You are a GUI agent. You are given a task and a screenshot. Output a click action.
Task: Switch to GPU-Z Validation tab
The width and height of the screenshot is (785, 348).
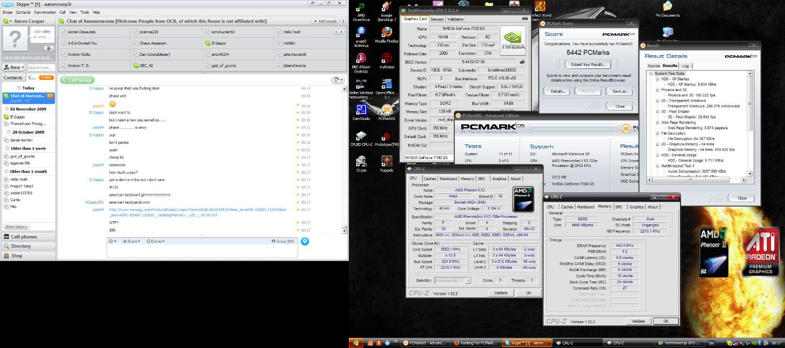[455, 19]
